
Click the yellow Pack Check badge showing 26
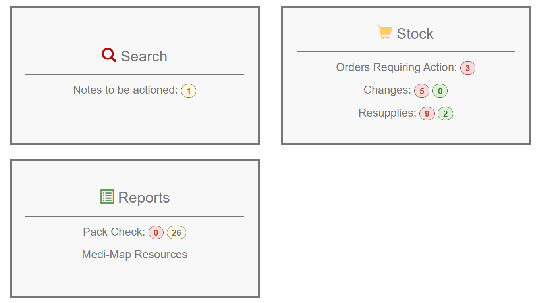point(177,232)
